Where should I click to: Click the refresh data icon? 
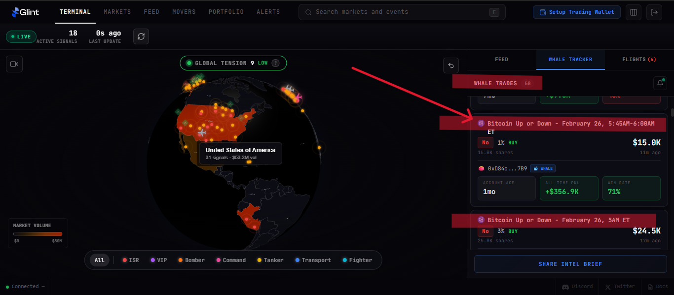tap(141, 36)
